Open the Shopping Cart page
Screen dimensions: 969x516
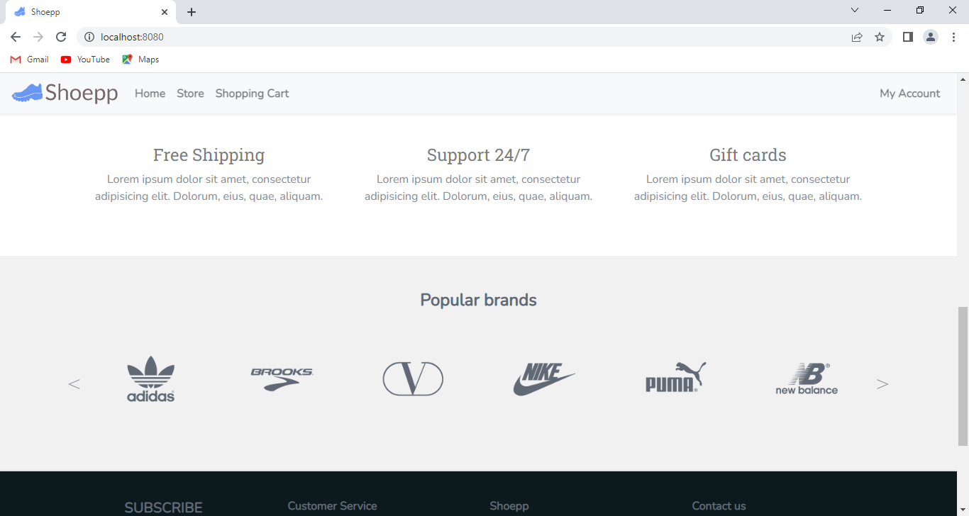tap(252, 93)
